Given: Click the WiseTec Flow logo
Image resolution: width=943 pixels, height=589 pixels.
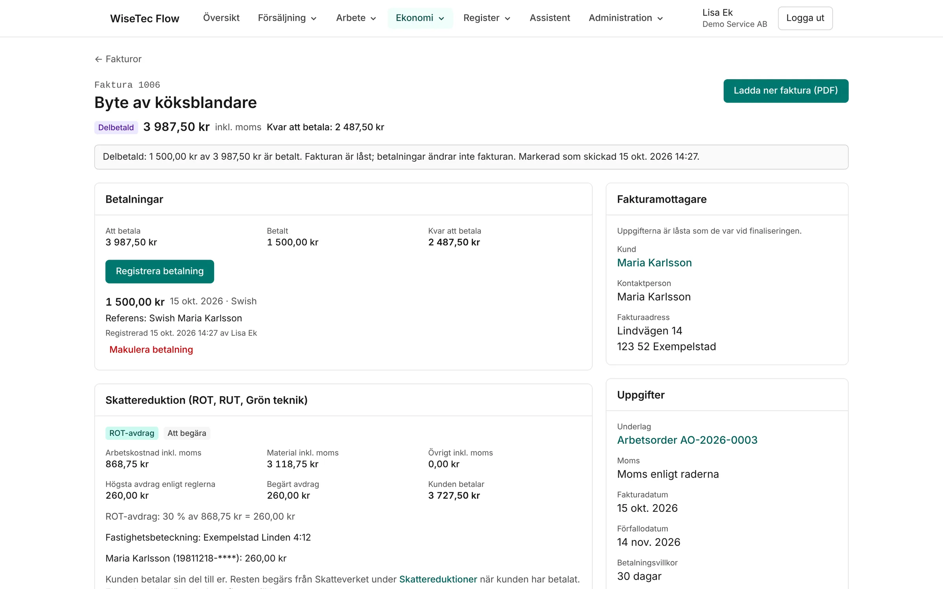Looking at the screenshot, I should [145, 18].
